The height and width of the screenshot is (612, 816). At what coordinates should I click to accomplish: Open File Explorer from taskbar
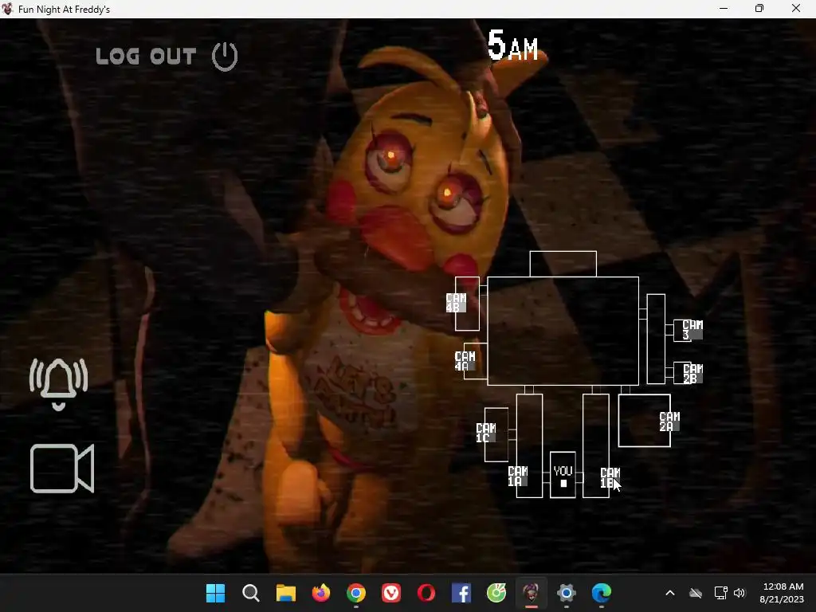coord(286,593)
